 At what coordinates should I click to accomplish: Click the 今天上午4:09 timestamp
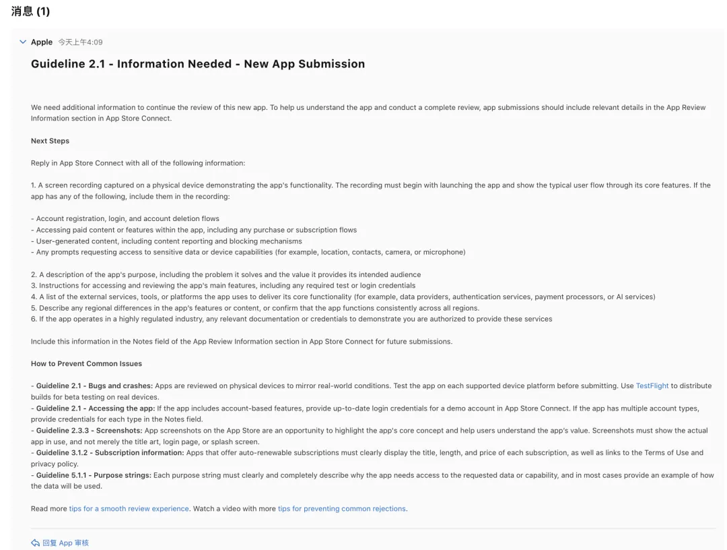coord(80,42)
